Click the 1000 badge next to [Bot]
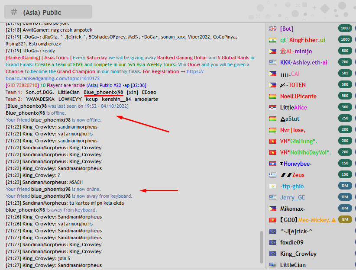The height and width of the screenshot is (270, 356). pos(345,28)
